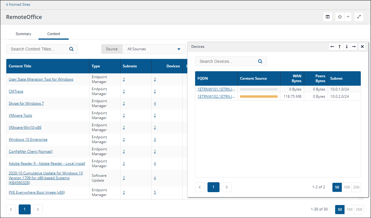371x218 pixels.
Task: Click the Search Devices magnifier icon
Action: point(260,61)
